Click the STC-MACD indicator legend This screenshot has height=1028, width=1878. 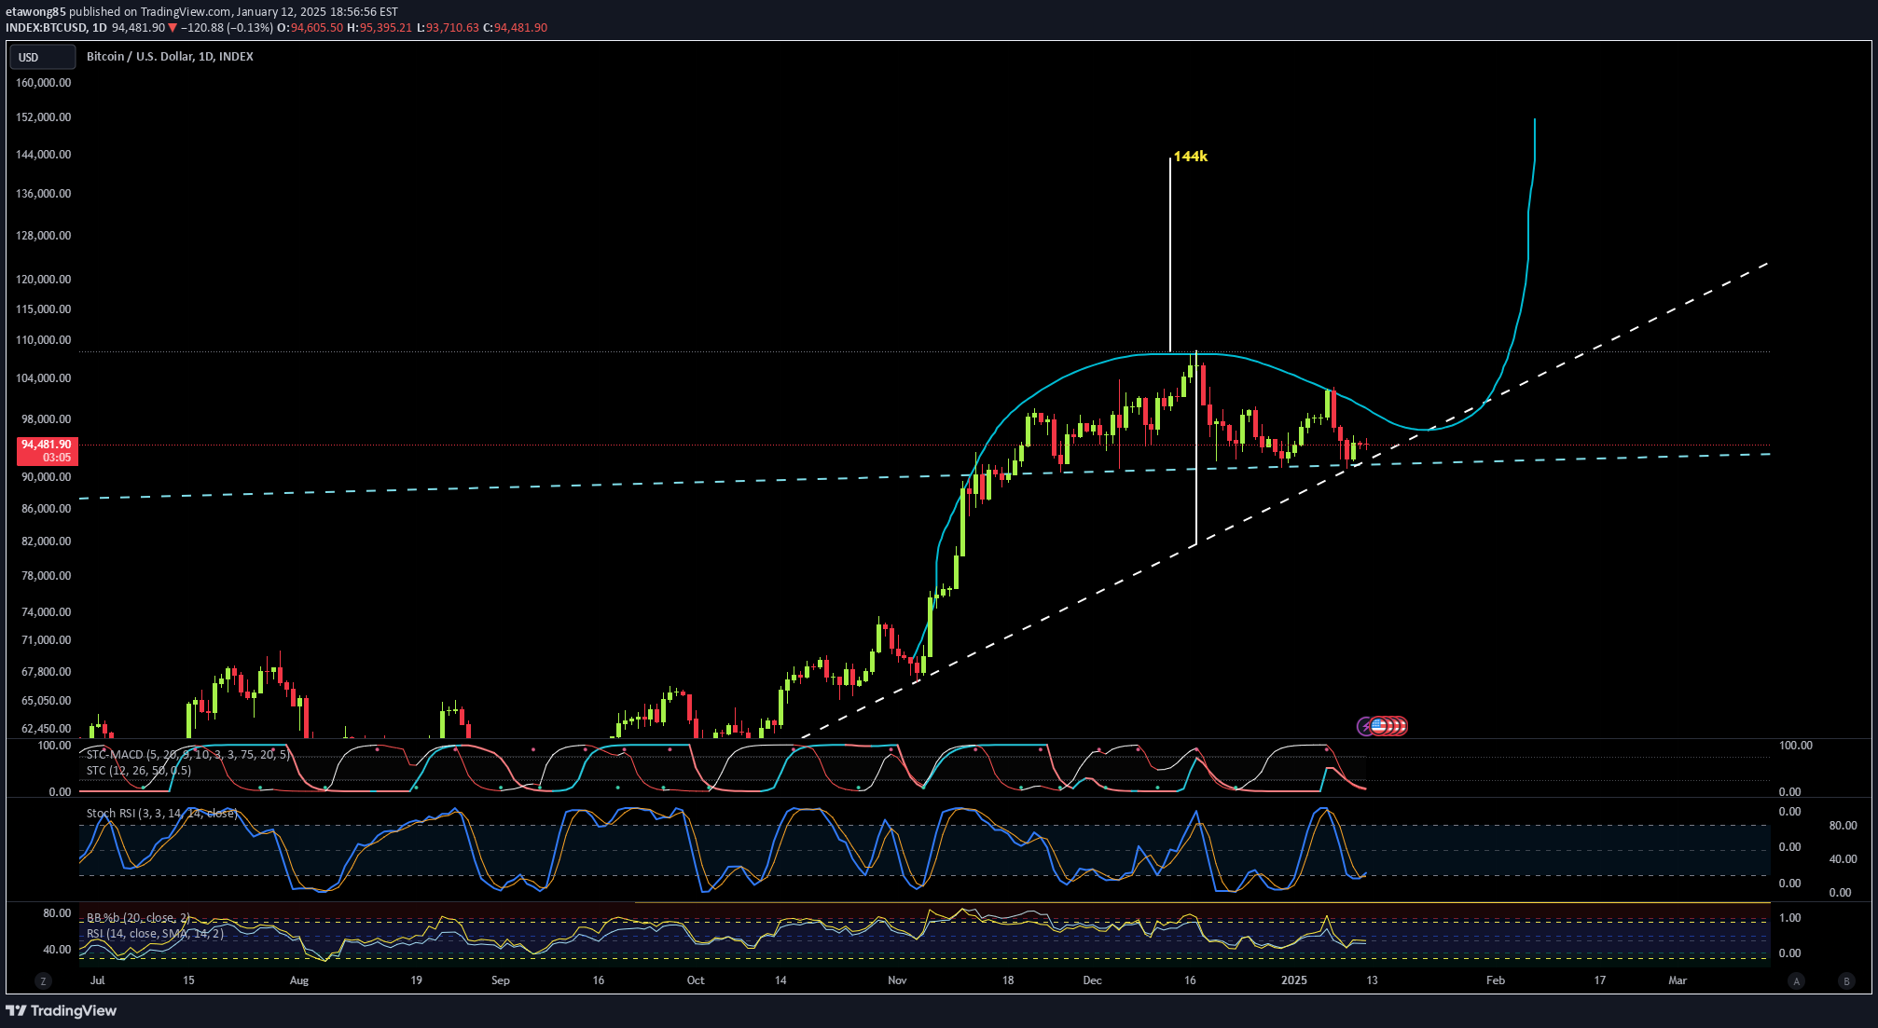188,754
